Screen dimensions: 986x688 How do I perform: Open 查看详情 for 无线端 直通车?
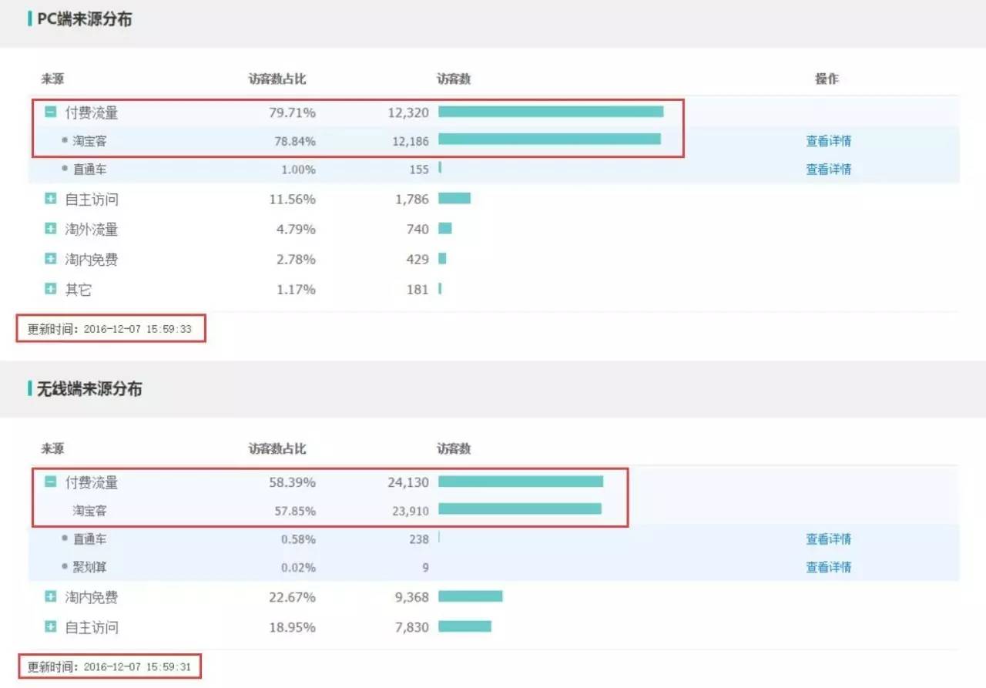click(x=828, y=539)
